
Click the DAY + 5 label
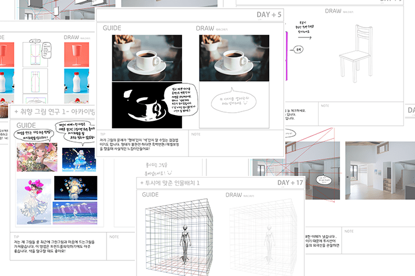270,14
